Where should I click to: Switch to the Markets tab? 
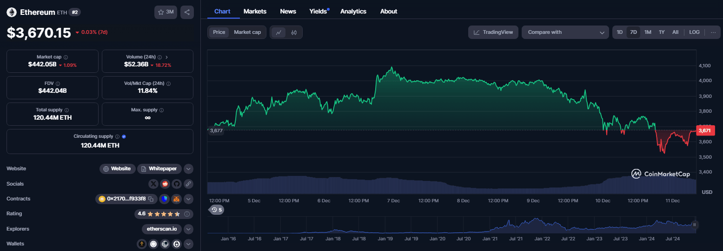pos(255,11)
